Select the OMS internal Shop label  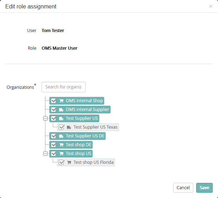[85, 100]
